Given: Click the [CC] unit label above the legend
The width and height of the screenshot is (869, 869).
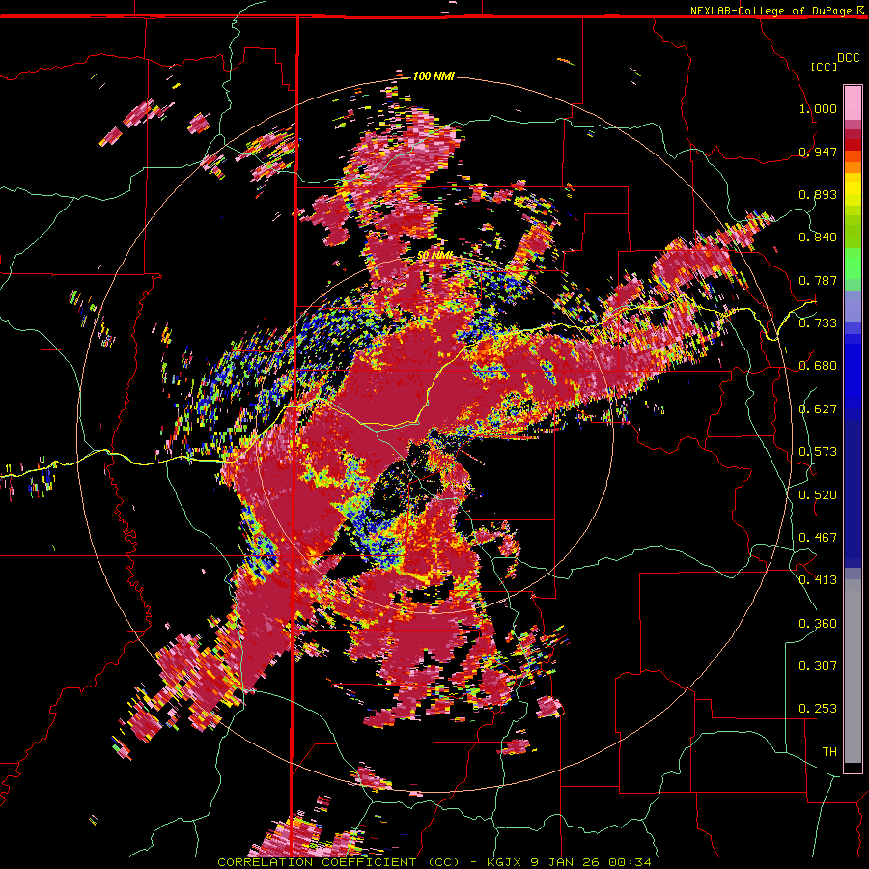Looking at the screenshot, I should click(824, 67).
